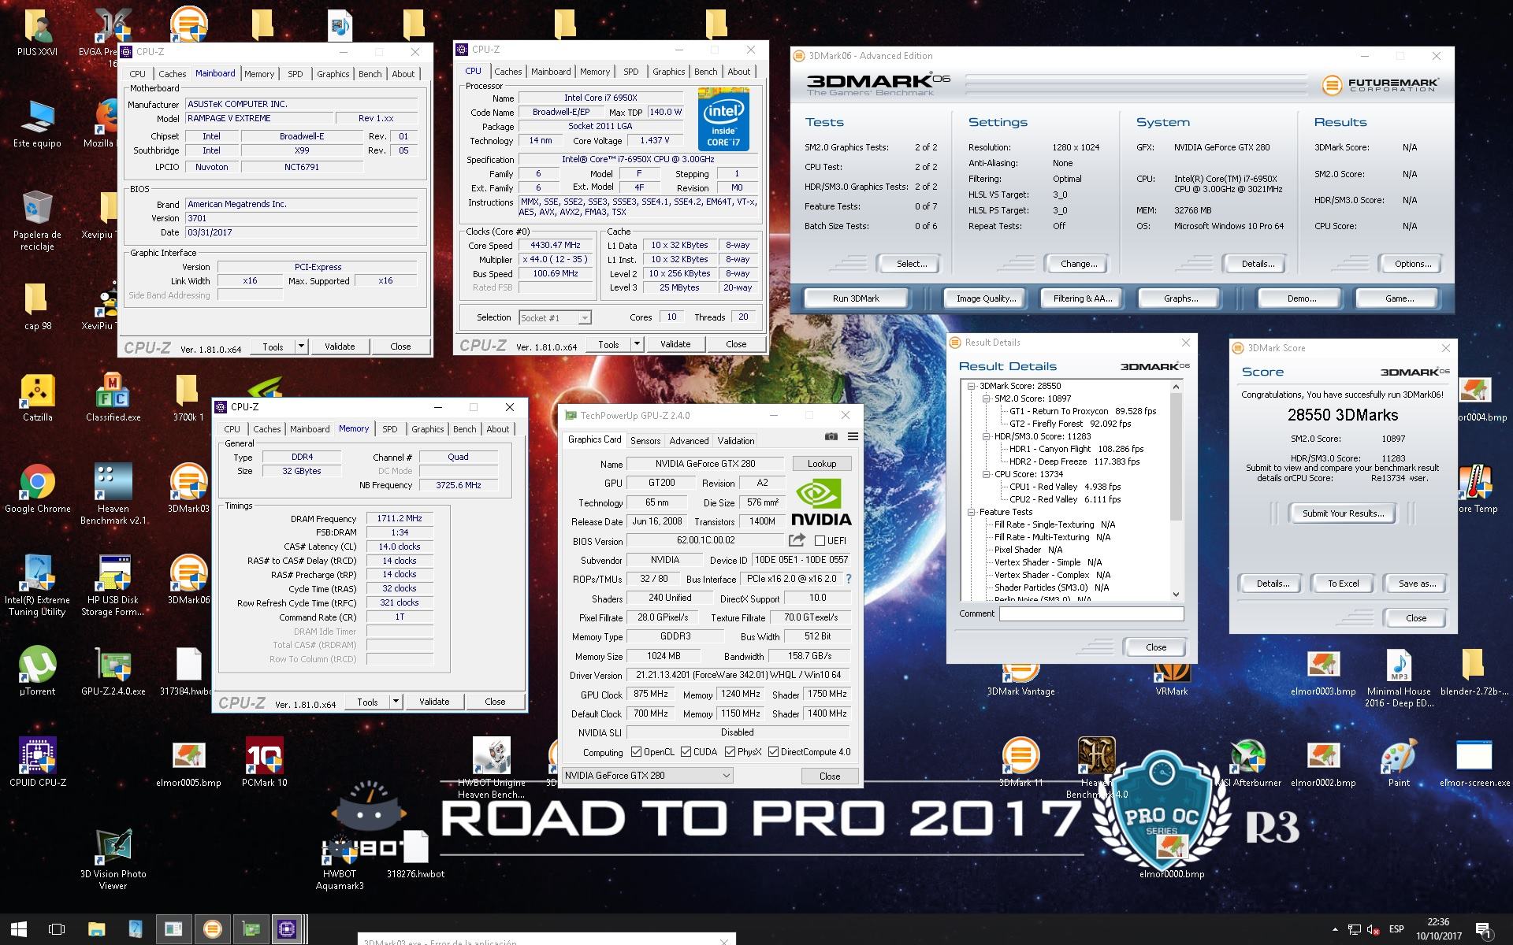Click the To Excel button

click(x=1343, y=584)
